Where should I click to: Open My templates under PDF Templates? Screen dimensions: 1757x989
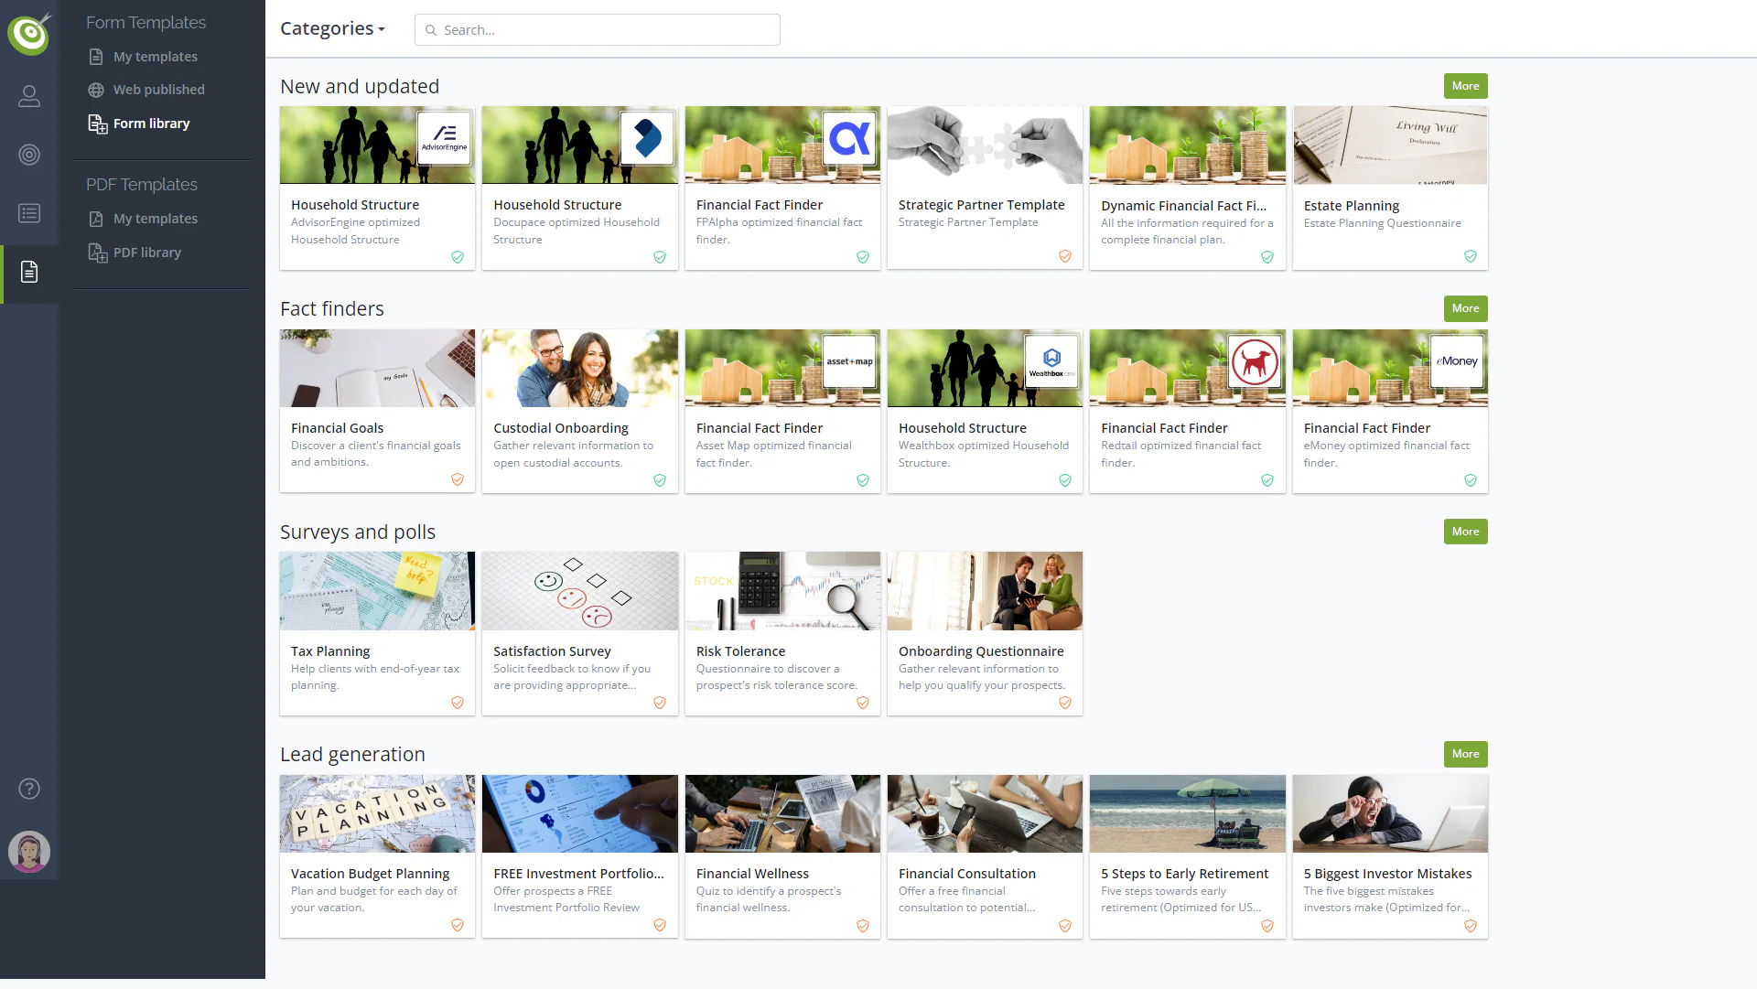tap(156, 219)
